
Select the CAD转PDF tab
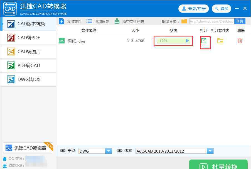click(28, 38)
